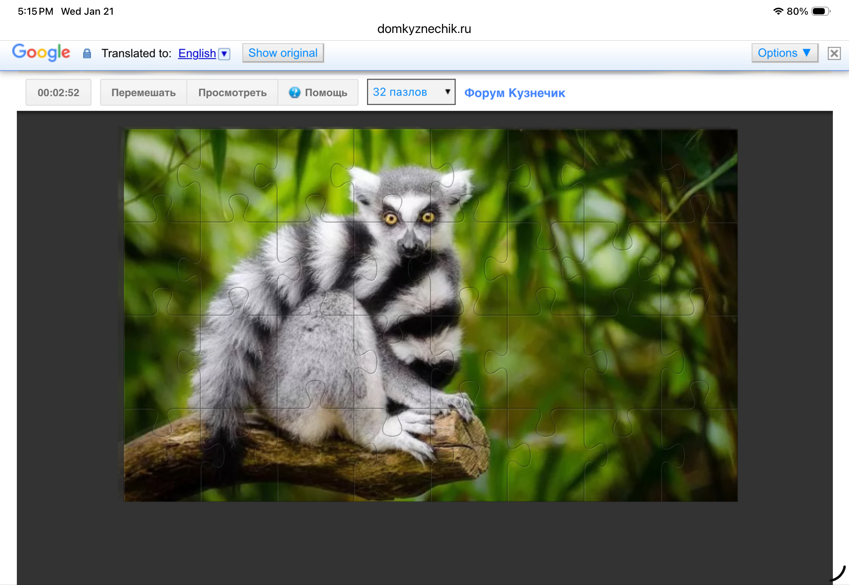This screenshot has width=849, height=585.
Task: Open the English language dropdown arrow
Action: point(224,54)
